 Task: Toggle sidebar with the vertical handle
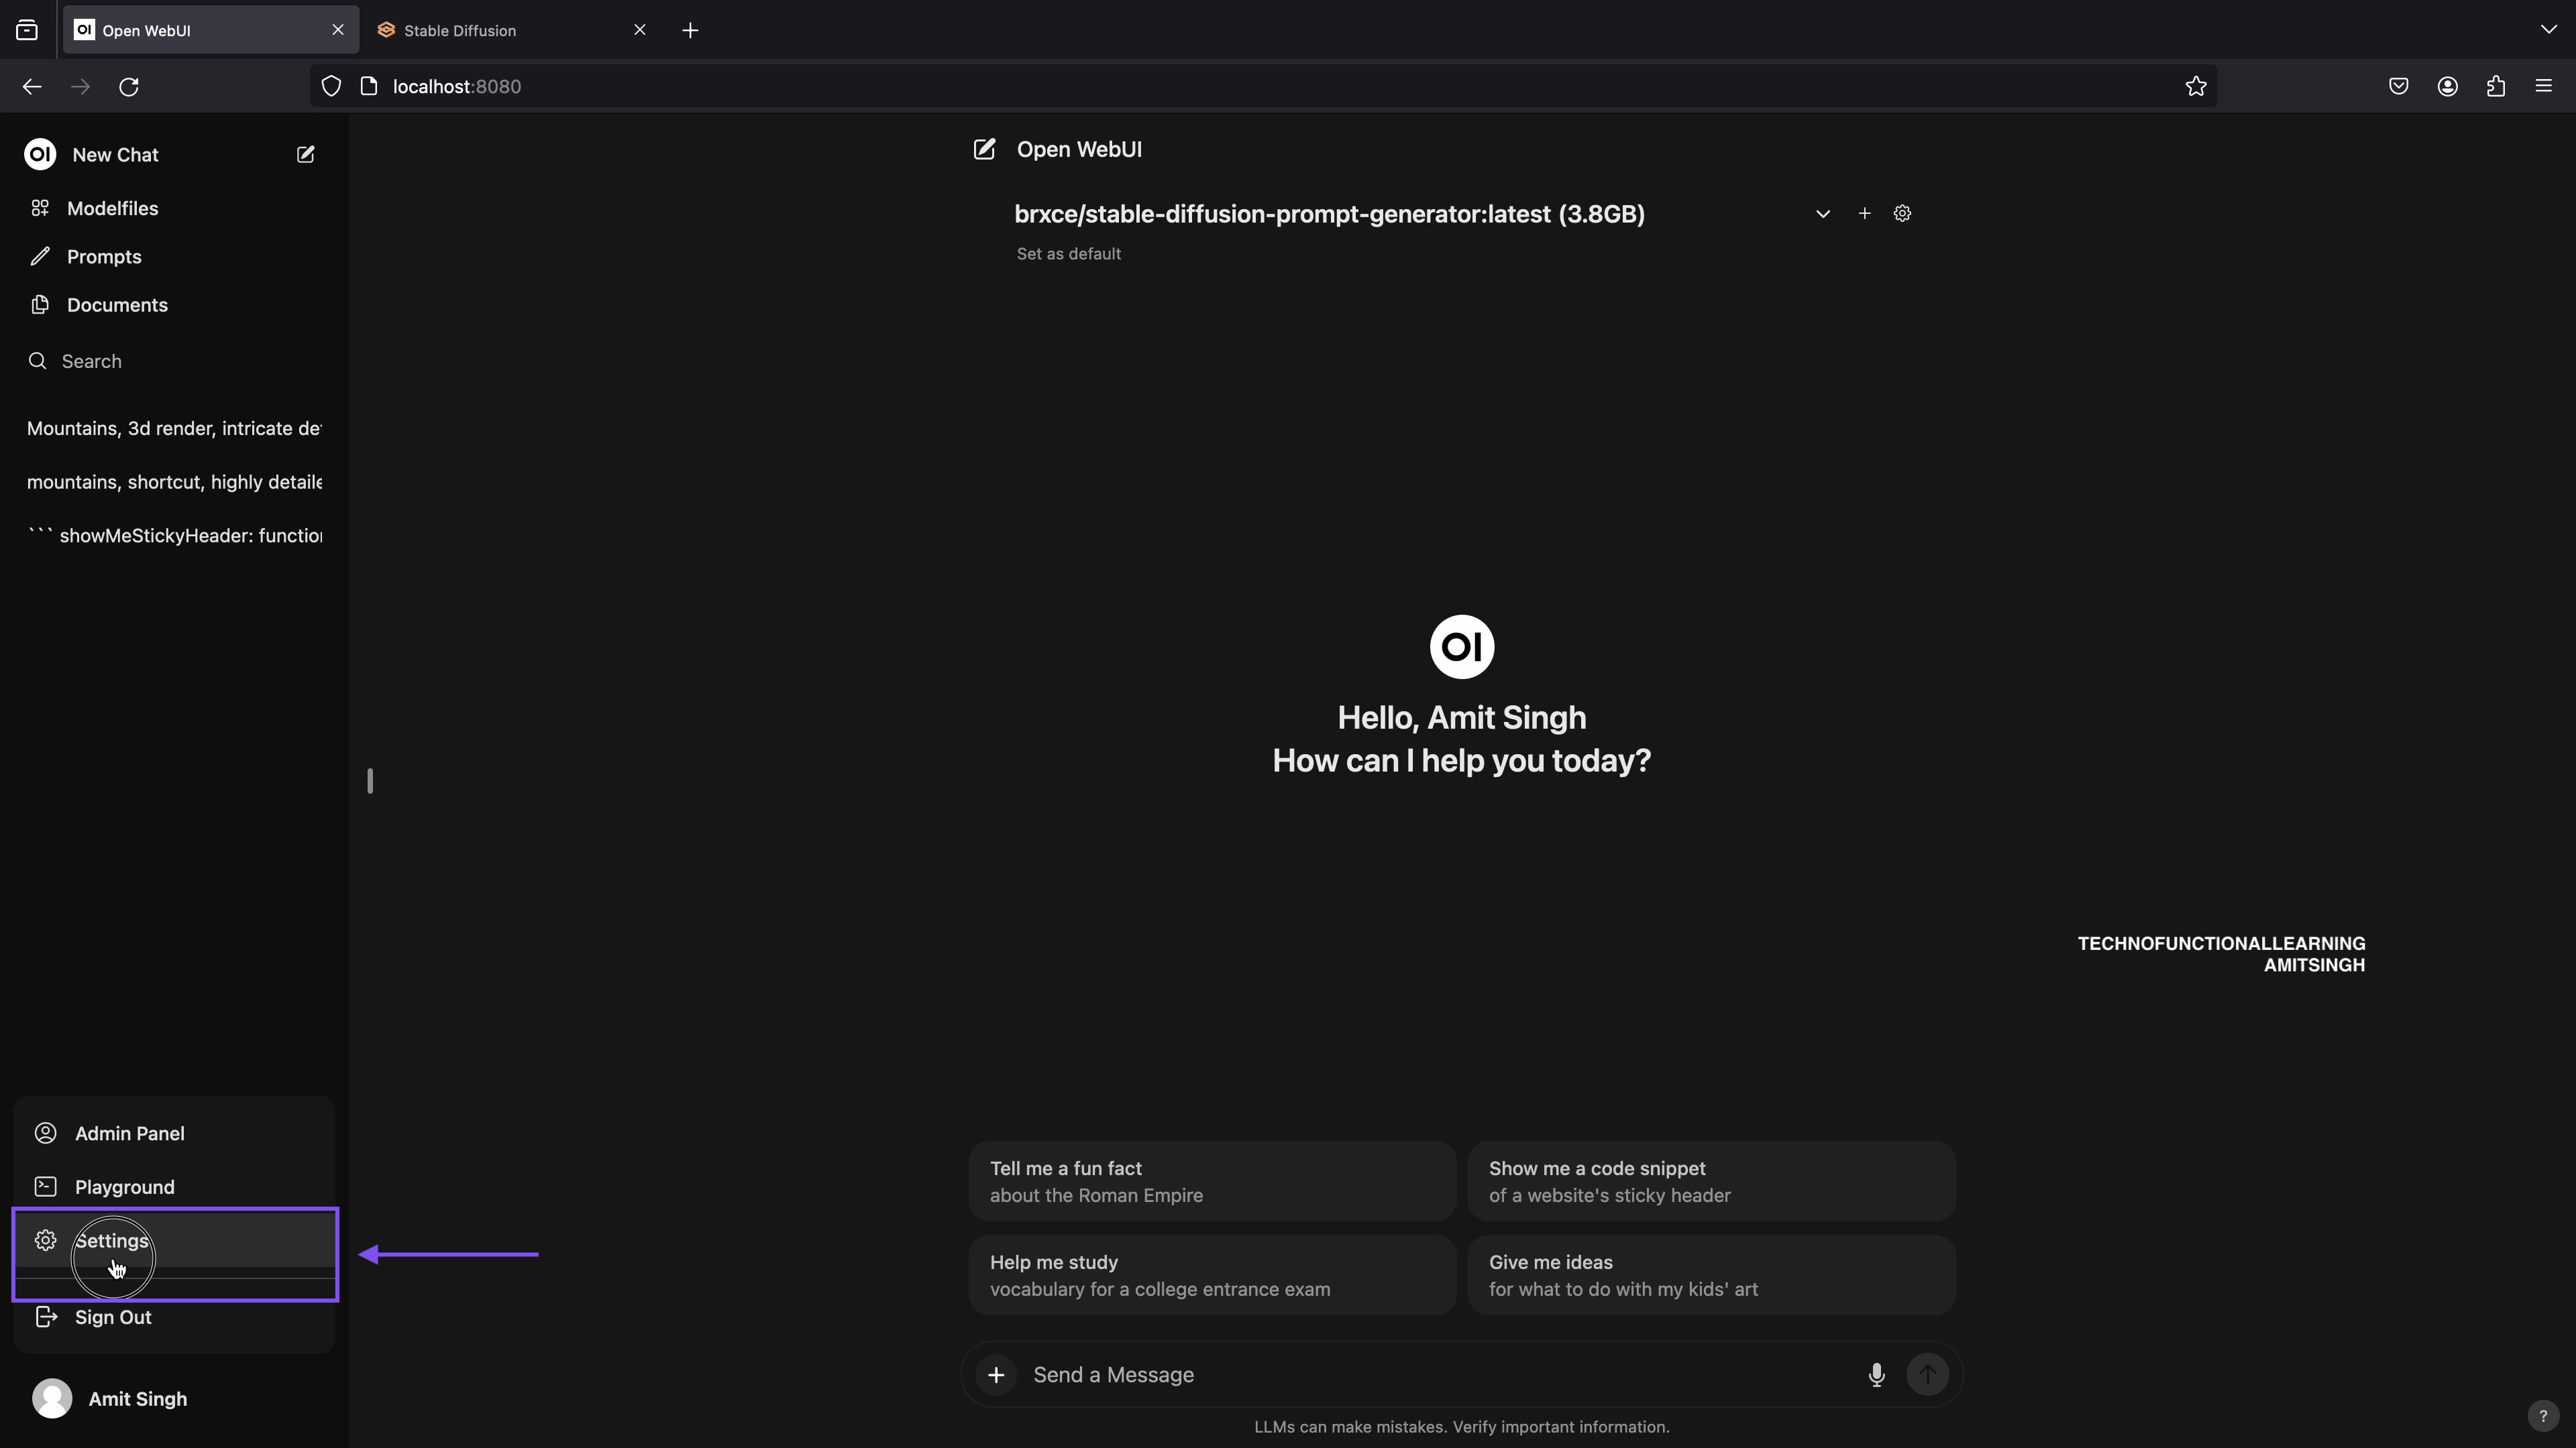click(370, 780)
